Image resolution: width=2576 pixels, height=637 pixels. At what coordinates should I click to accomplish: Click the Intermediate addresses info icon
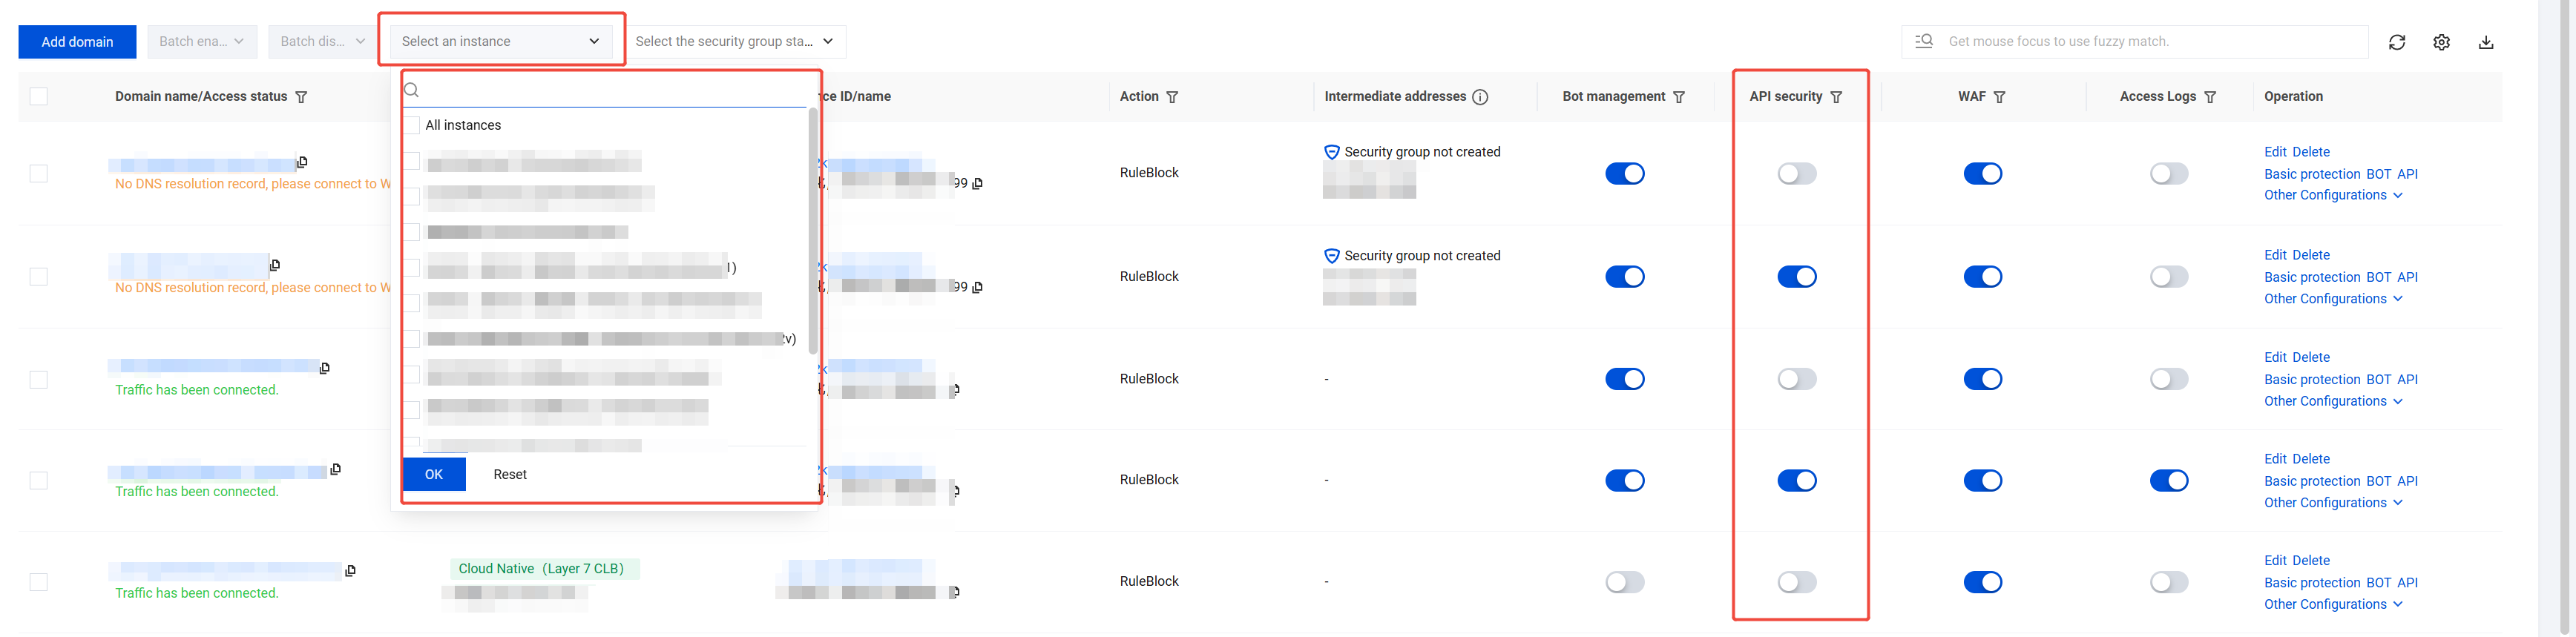tap(1480, 97)
